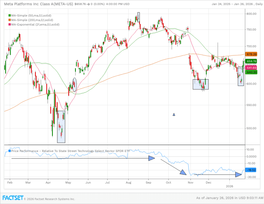Click the Mar month label on time axis
This screenshot has height=204, width=264.
(28, 183)
